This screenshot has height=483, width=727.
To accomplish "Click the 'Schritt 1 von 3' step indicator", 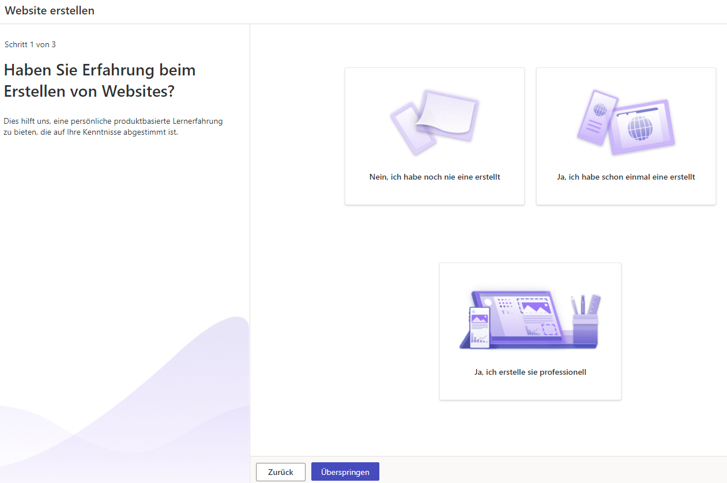I will pyautogui.click(x=30, y=44).
